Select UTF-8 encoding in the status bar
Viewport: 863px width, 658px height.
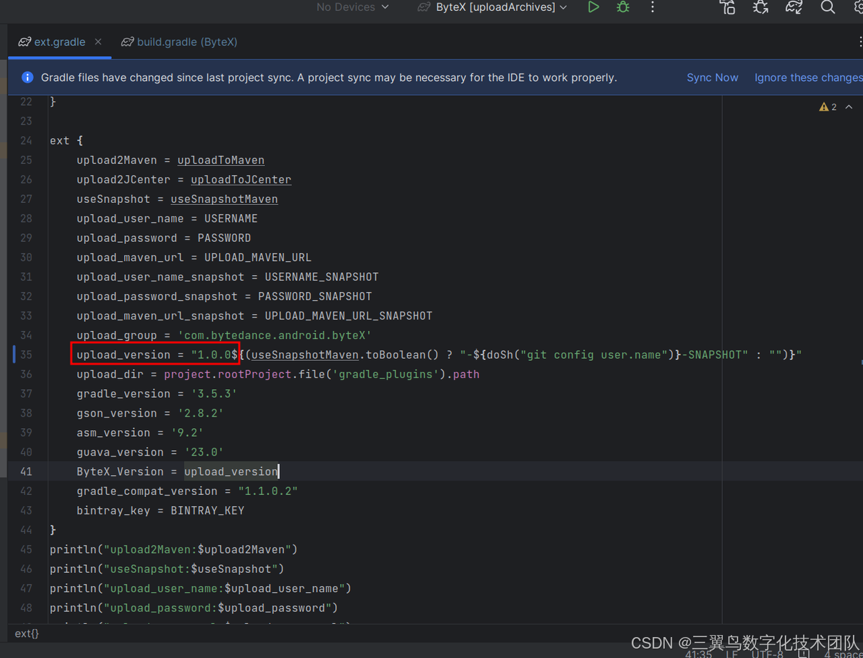pos(767,654)
